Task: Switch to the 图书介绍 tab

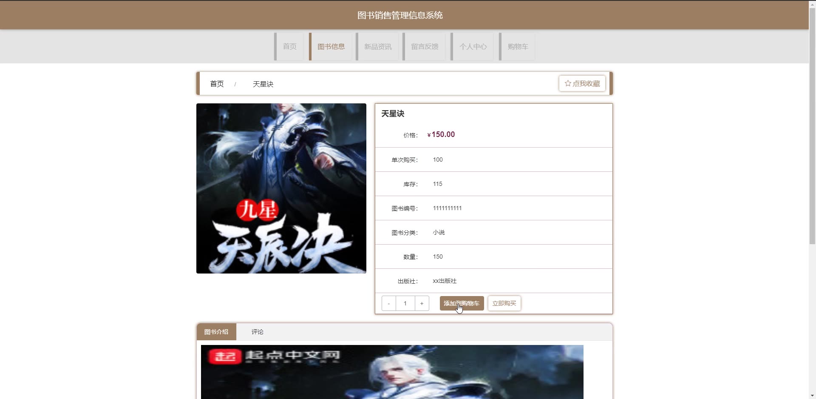Action: pyautogui.click(x=216, y=332)
